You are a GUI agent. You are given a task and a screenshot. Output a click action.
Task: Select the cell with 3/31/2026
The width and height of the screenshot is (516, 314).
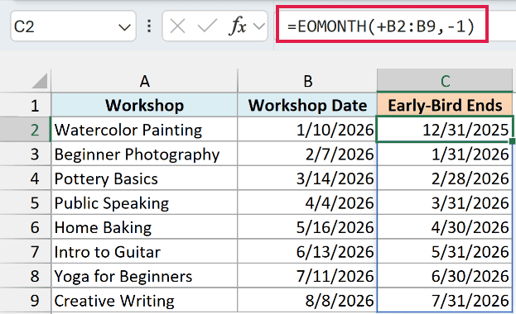pyautogui.click(x=445, y=202)
